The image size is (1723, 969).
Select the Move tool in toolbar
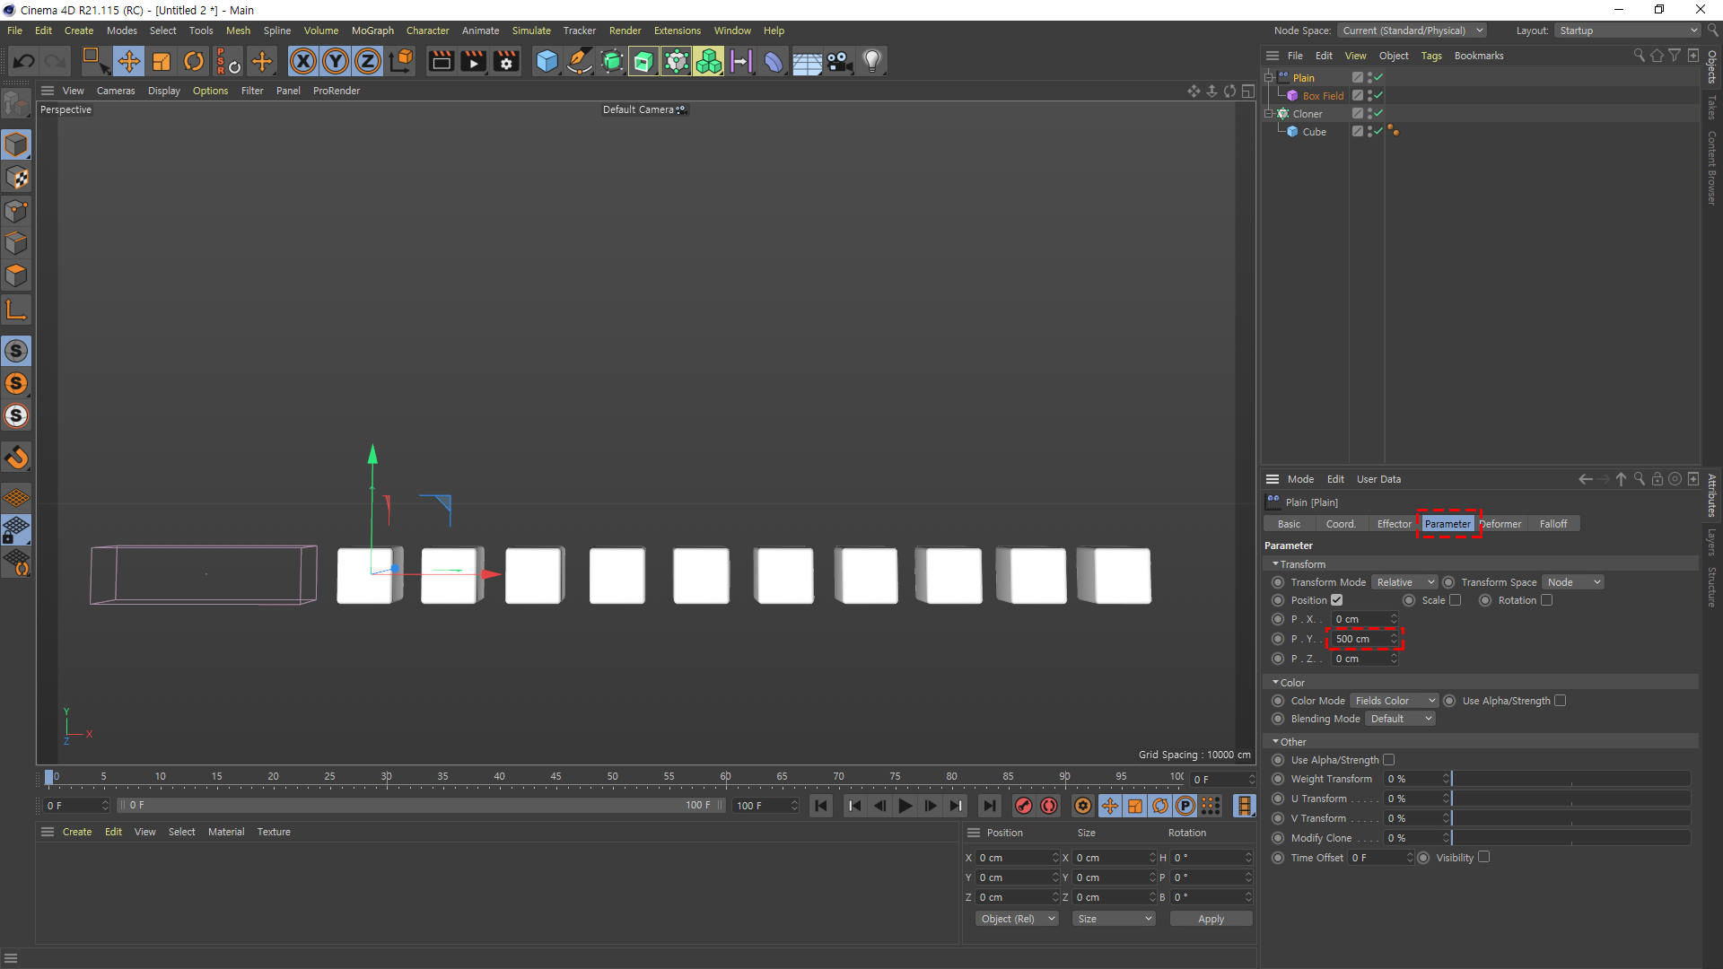click(x=128, y=61)
